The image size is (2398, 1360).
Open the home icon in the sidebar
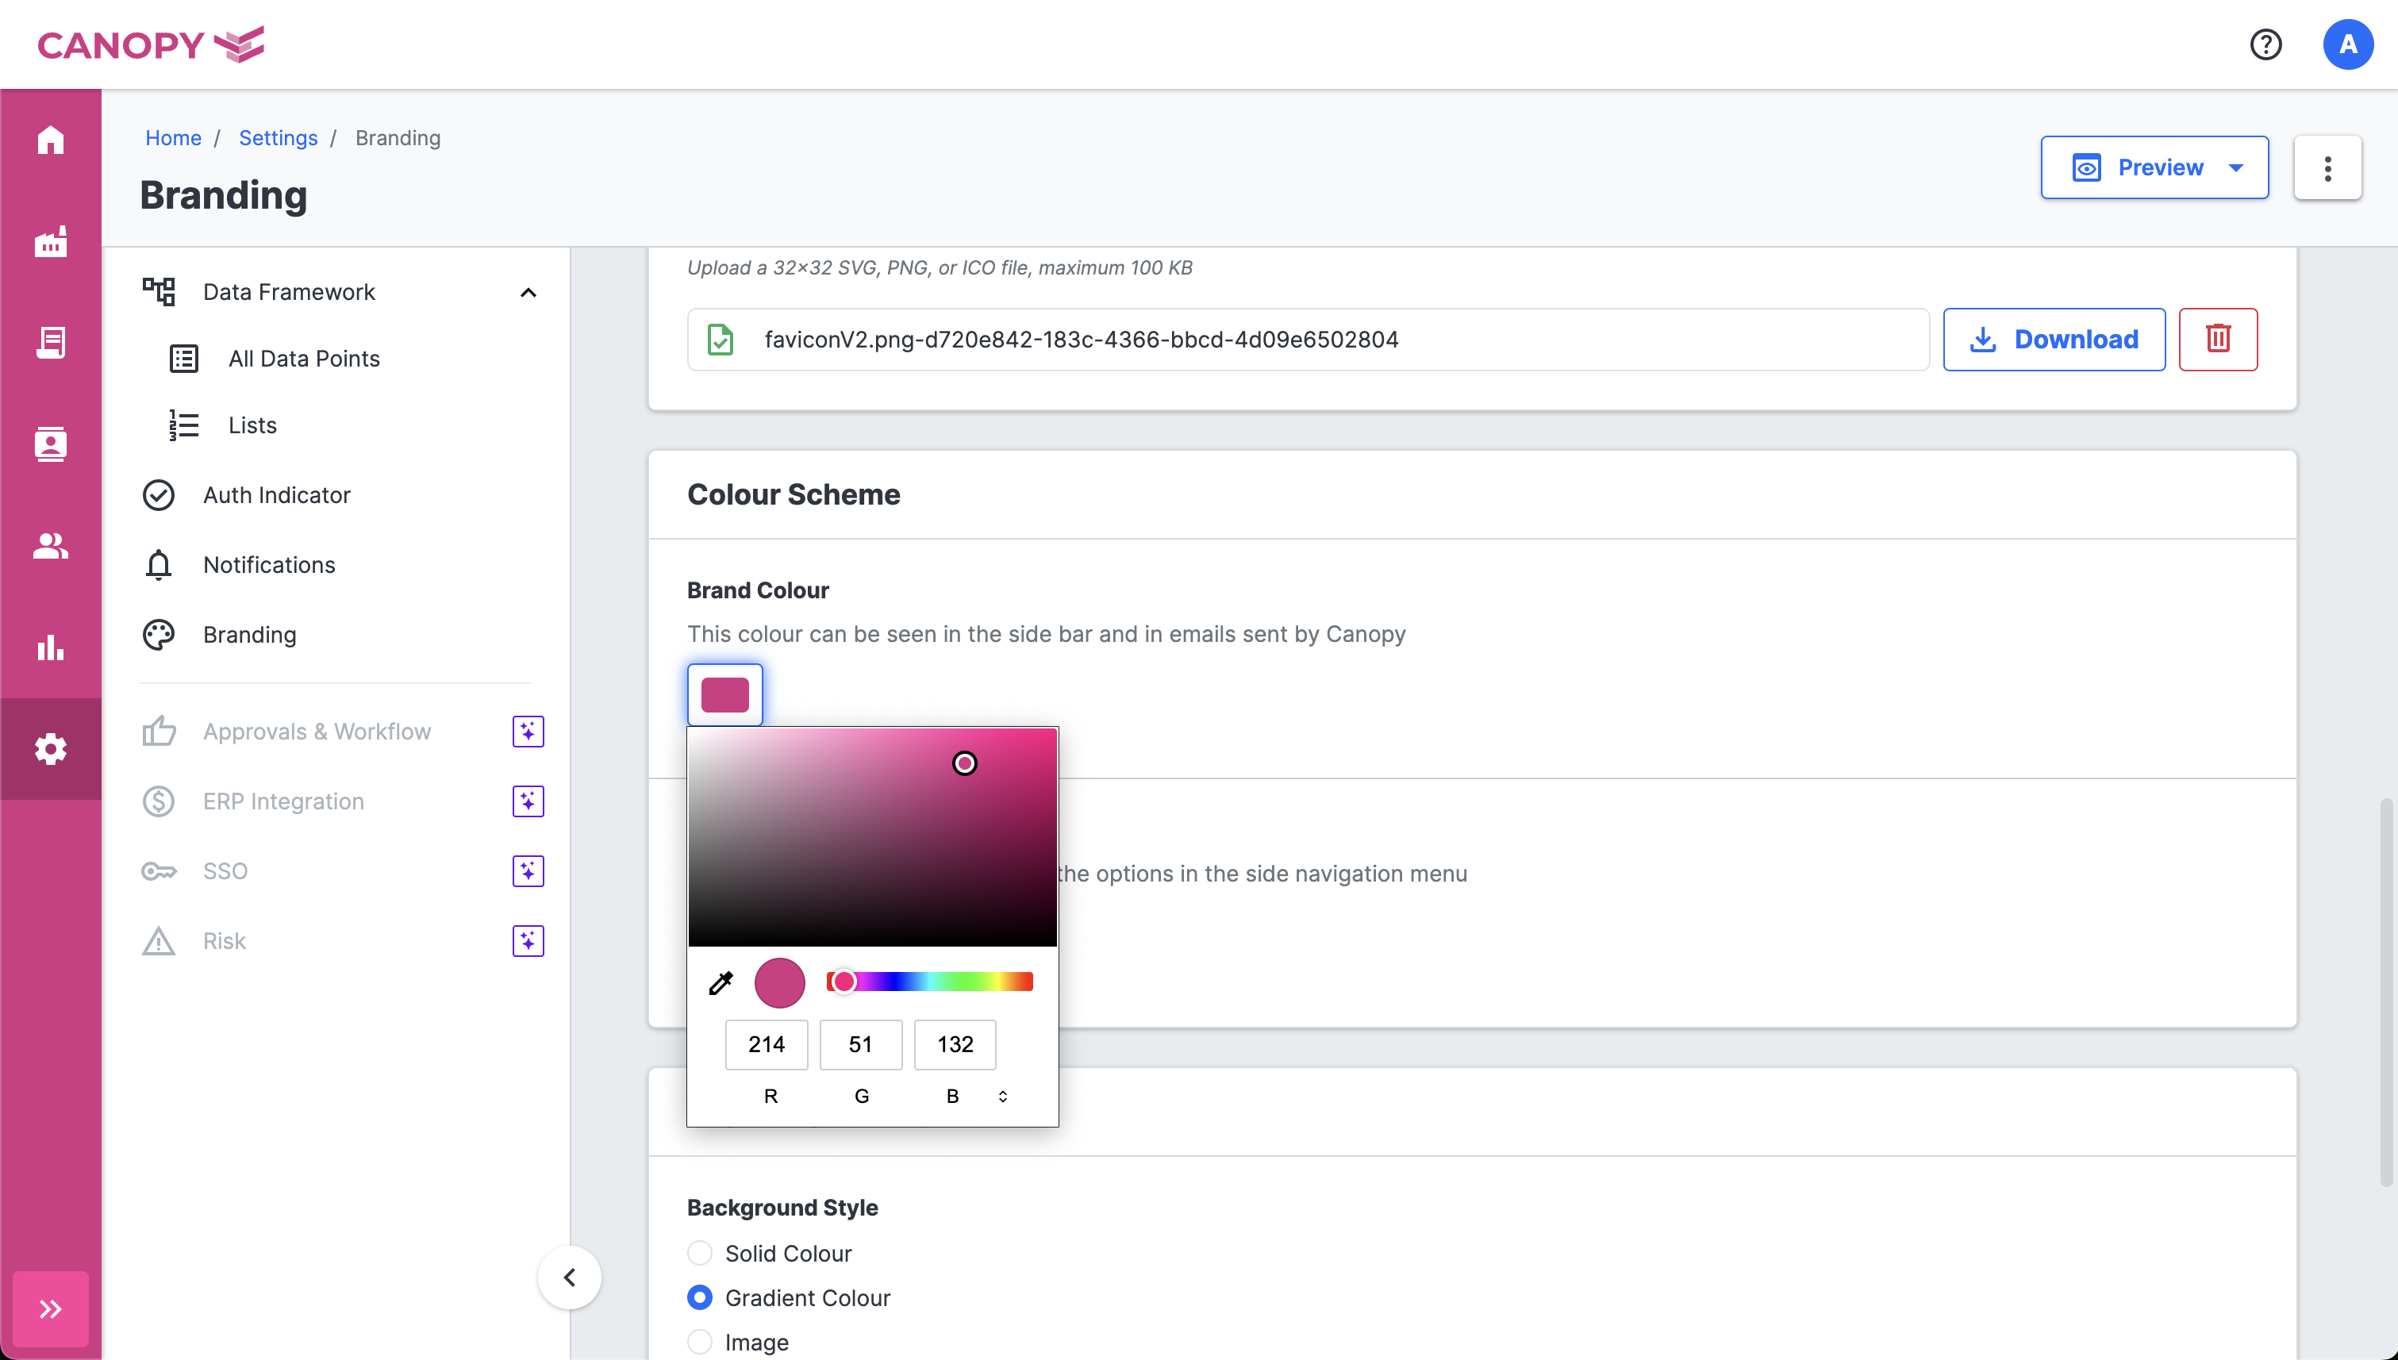click(x=51, y=140)
